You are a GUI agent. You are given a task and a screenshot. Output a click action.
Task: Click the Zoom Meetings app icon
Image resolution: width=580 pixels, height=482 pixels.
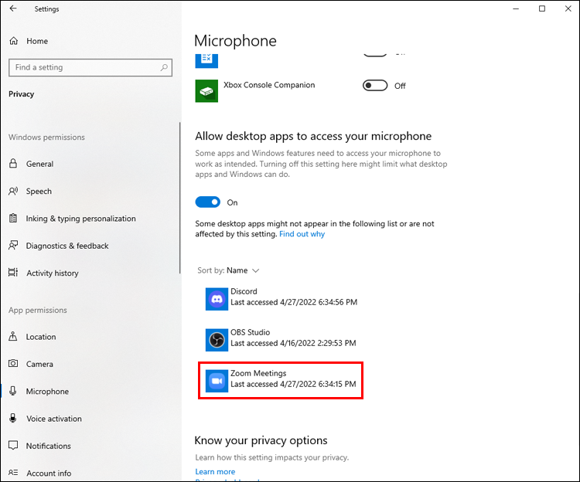click(x=217, y=381)
